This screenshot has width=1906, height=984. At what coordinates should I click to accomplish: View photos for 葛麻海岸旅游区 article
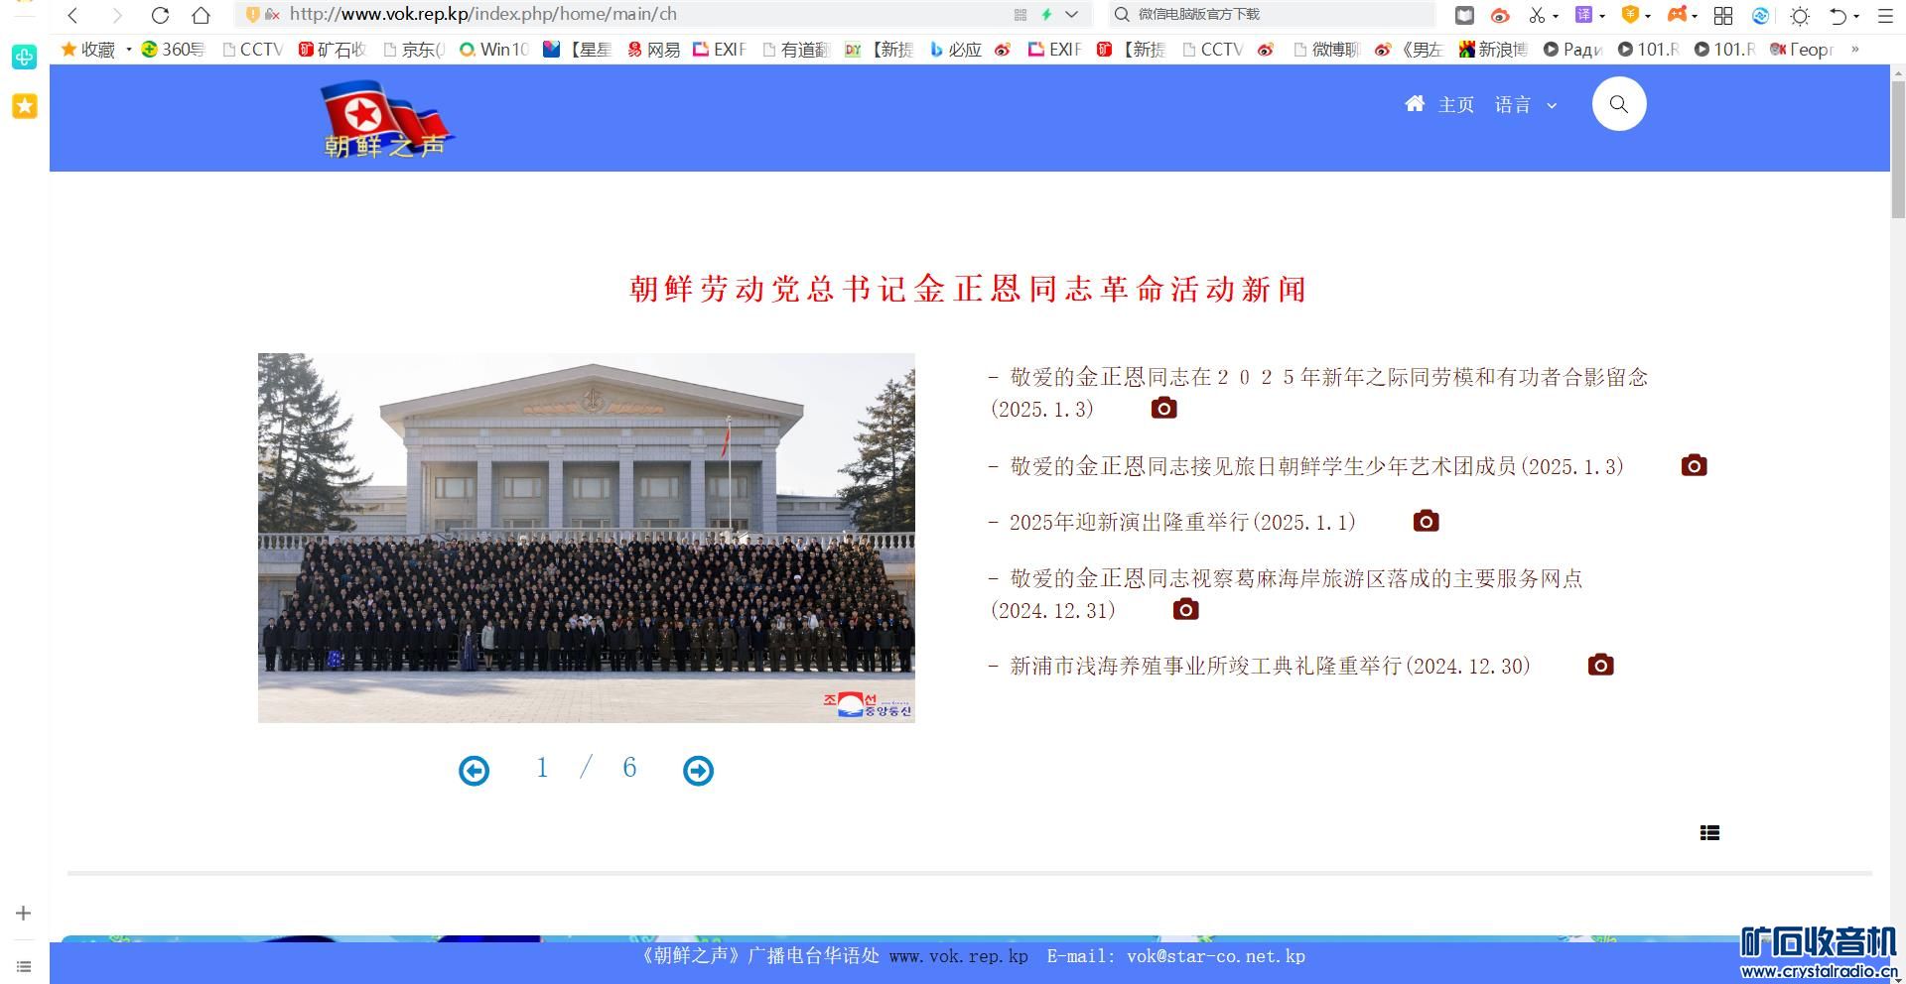(1185, 609)
